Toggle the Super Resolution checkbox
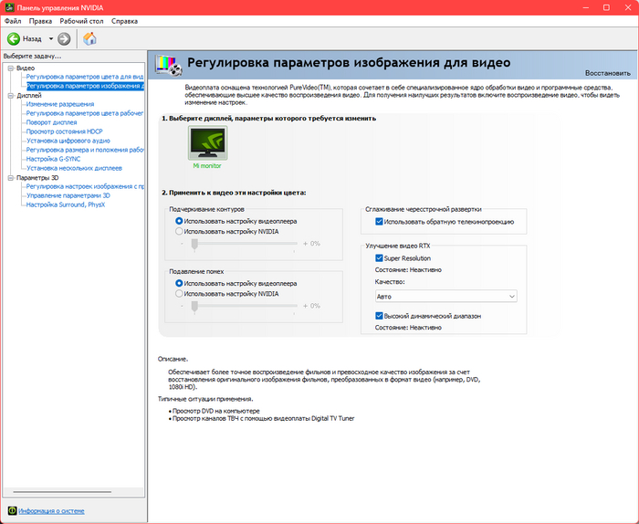 click(379, 258)
